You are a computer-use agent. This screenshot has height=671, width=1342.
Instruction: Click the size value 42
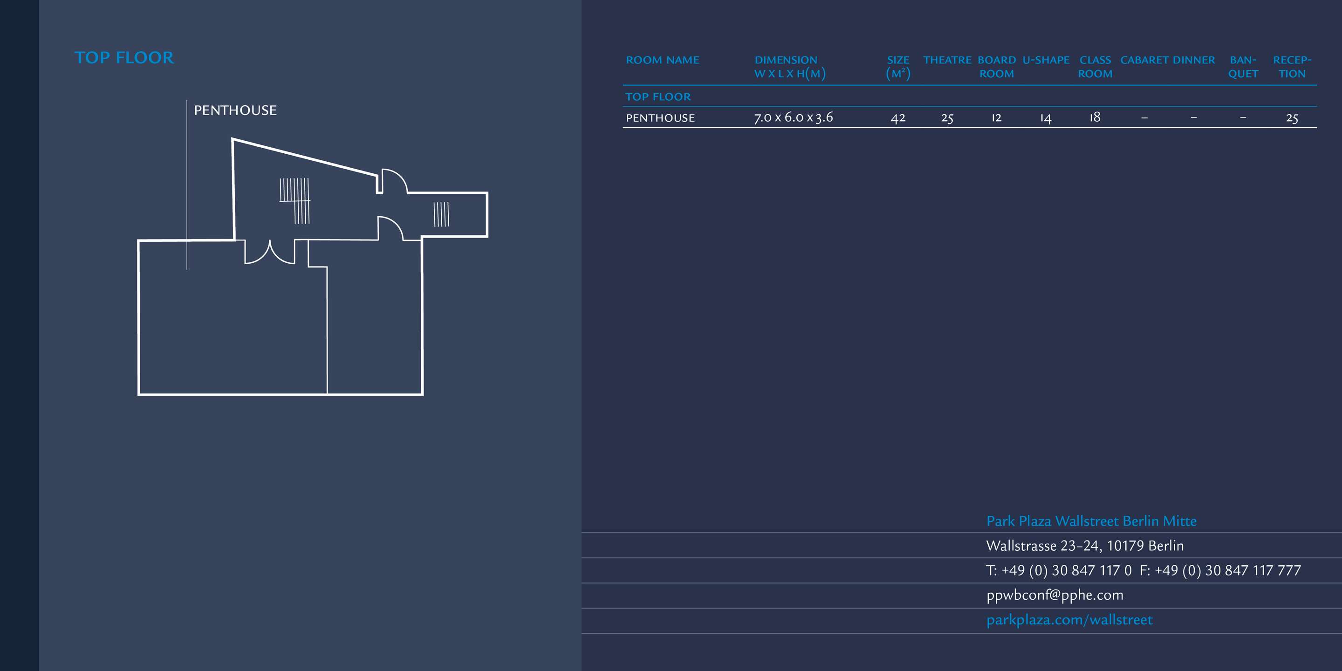(x=898, y=118)
